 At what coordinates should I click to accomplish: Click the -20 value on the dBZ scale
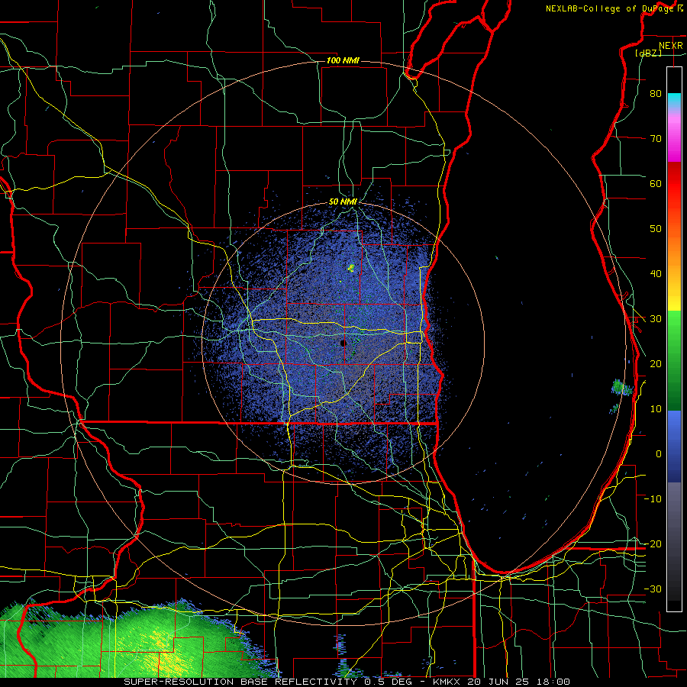pyautogui.click(x=653, y=543)
